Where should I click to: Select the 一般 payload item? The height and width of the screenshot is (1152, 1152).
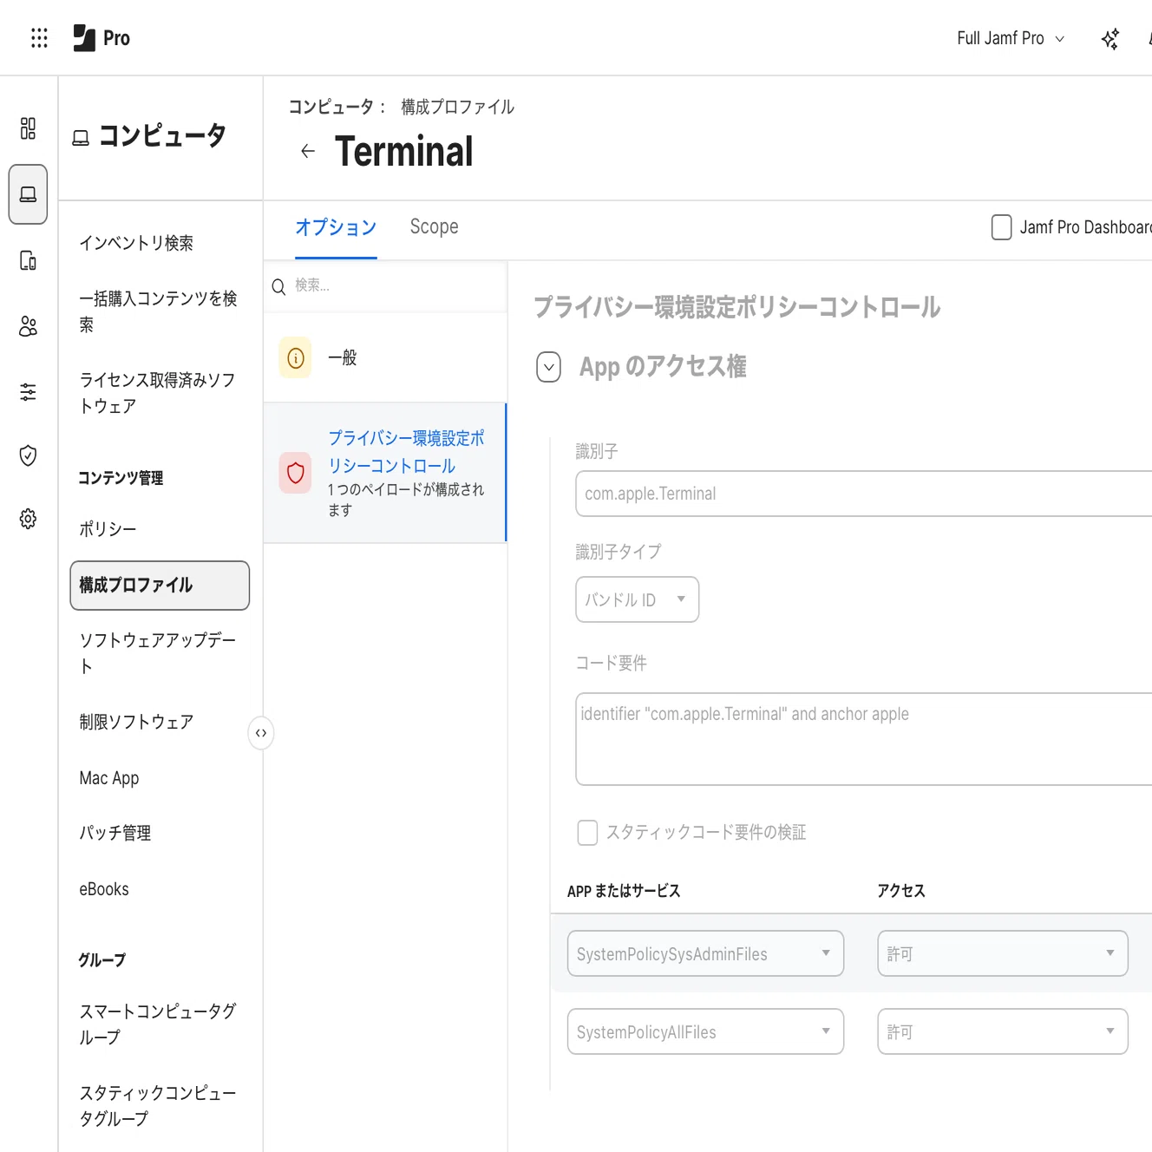385,357
